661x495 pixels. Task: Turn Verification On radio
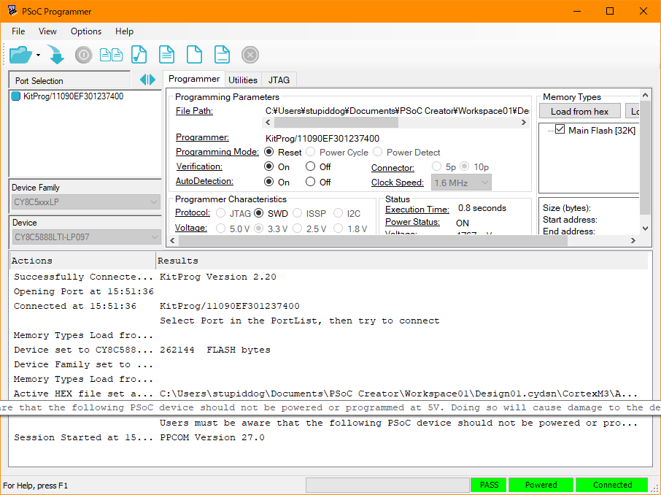(x=269, y=166)
